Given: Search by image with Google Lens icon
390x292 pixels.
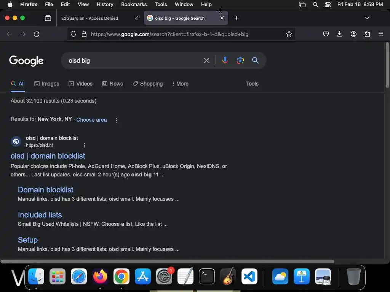Looking at the screenshot, I should click(240, 60).
